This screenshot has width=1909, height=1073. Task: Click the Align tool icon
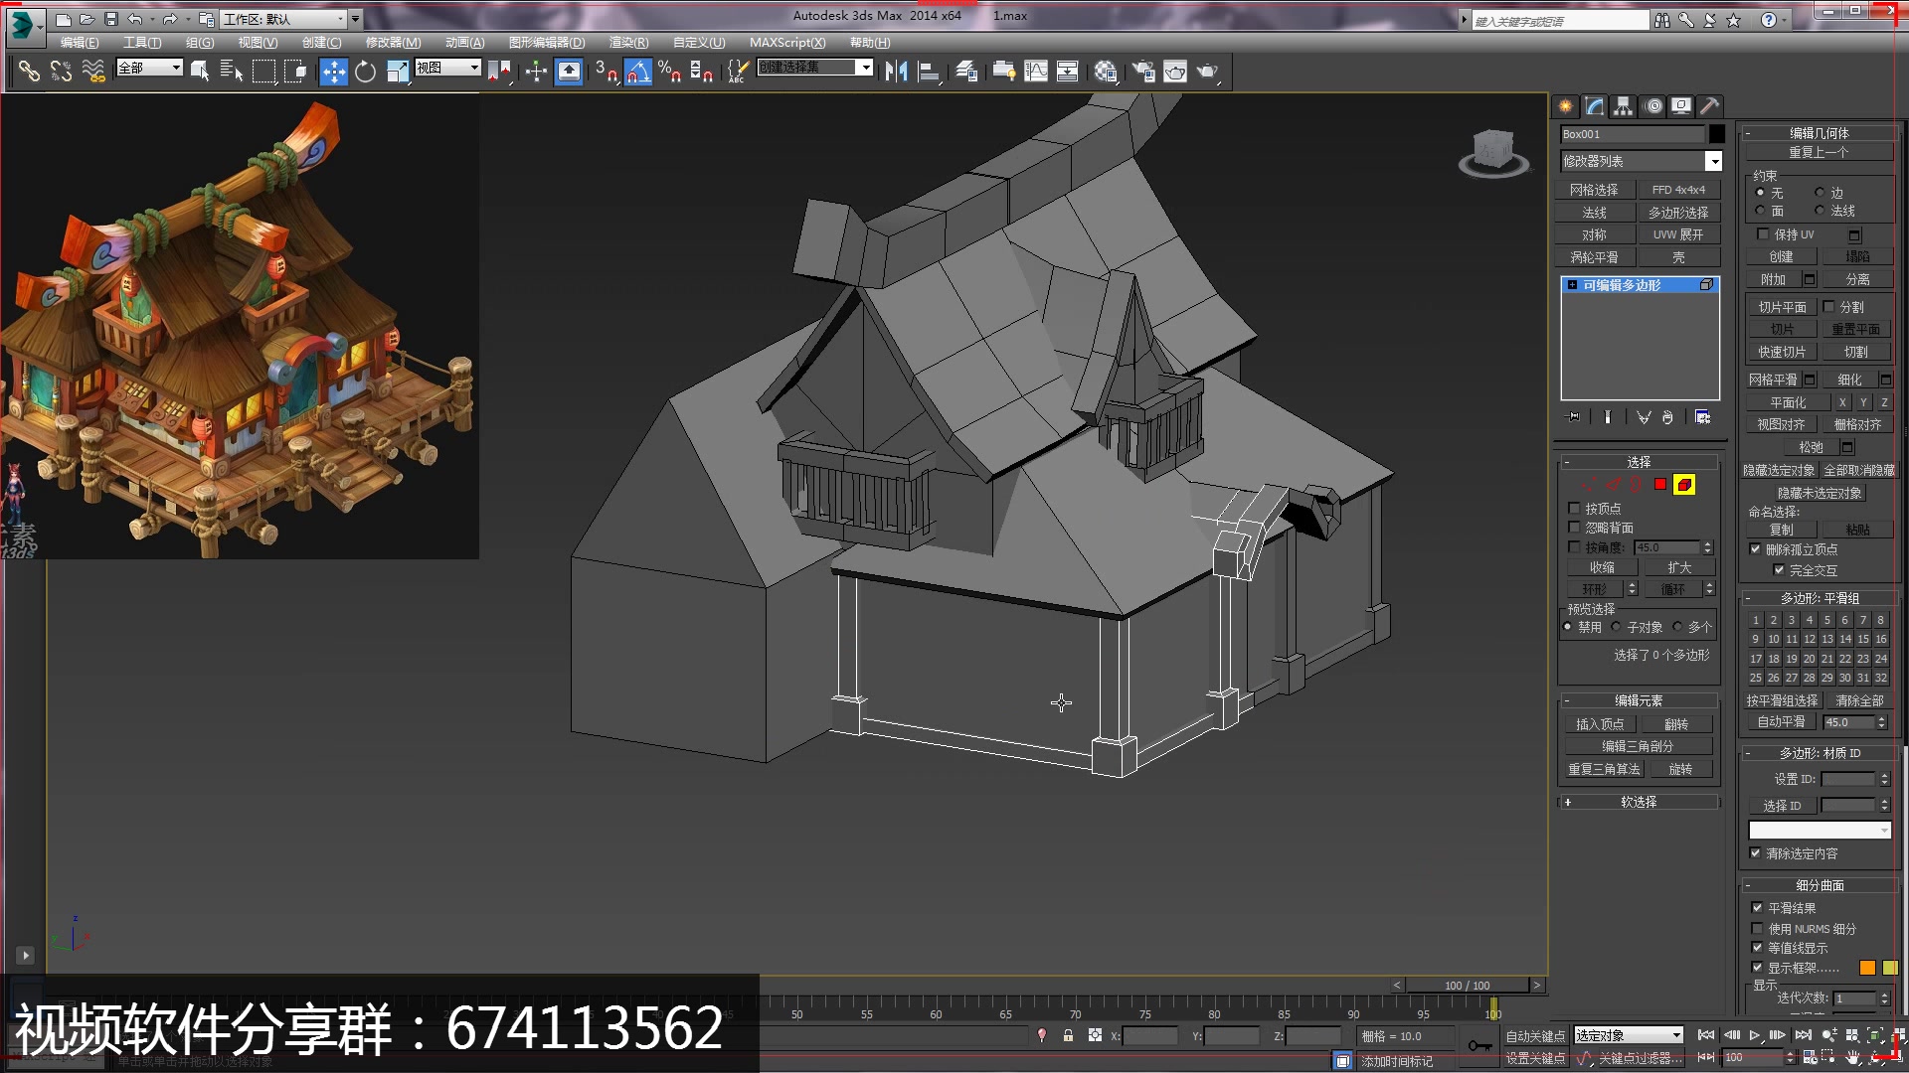(x=929, y=71)
